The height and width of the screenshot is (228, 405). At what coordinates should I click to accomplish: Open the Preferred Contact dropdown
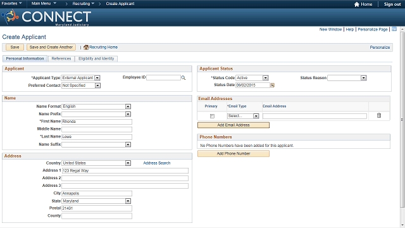coord(97,85)
